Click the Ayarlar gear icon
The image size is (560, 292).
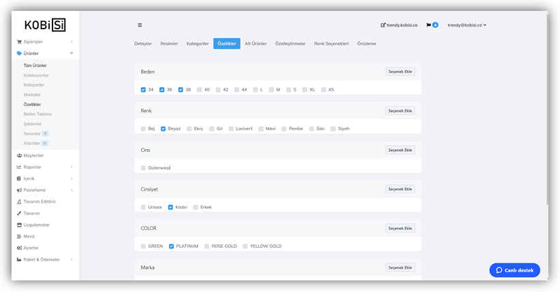click(19, 248)
